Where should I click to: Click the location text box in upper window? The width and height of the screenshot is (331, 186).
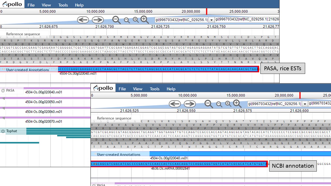pyautogui.click(x=247, y=20)
